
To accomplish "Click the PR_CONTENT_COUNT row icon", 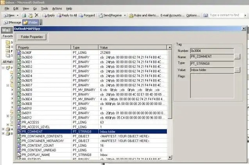I will [x=19, y=145].
